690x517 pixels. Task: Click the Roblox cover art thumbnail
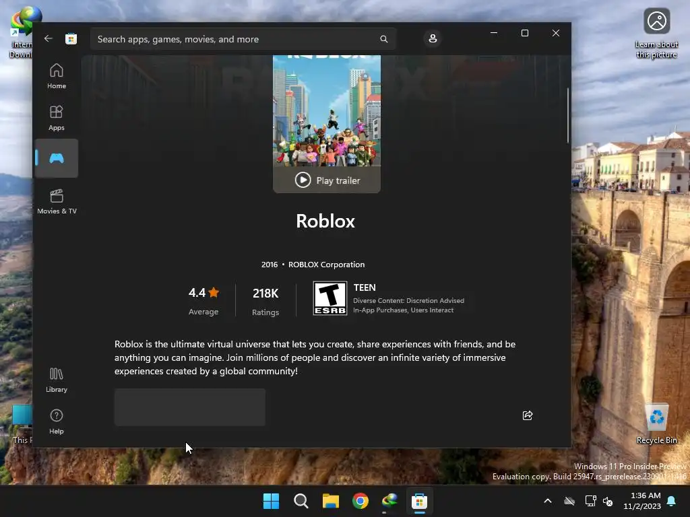point(327,111)
